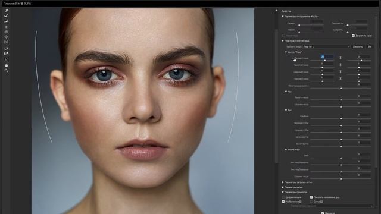Collapse the Face Shape subsection
381x214 pixels.
pyautogui.click(x=286, y=150)
